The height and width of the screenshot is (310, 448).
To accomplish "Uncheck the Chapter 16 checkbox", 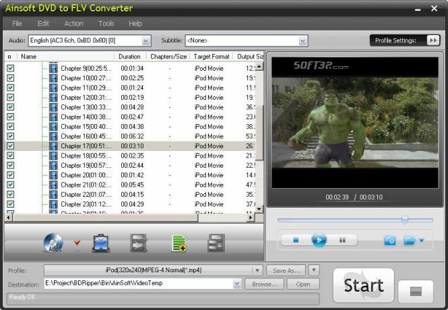I will 11,136.
